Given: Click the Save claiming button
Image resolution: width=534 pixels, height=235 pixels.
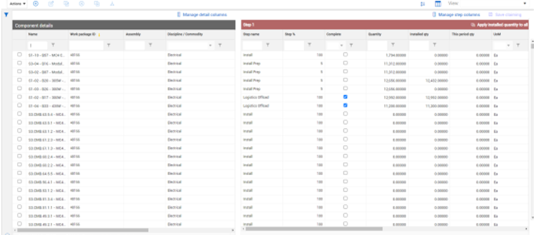Looking at the screenshot, I should click(x=505, y=15).
